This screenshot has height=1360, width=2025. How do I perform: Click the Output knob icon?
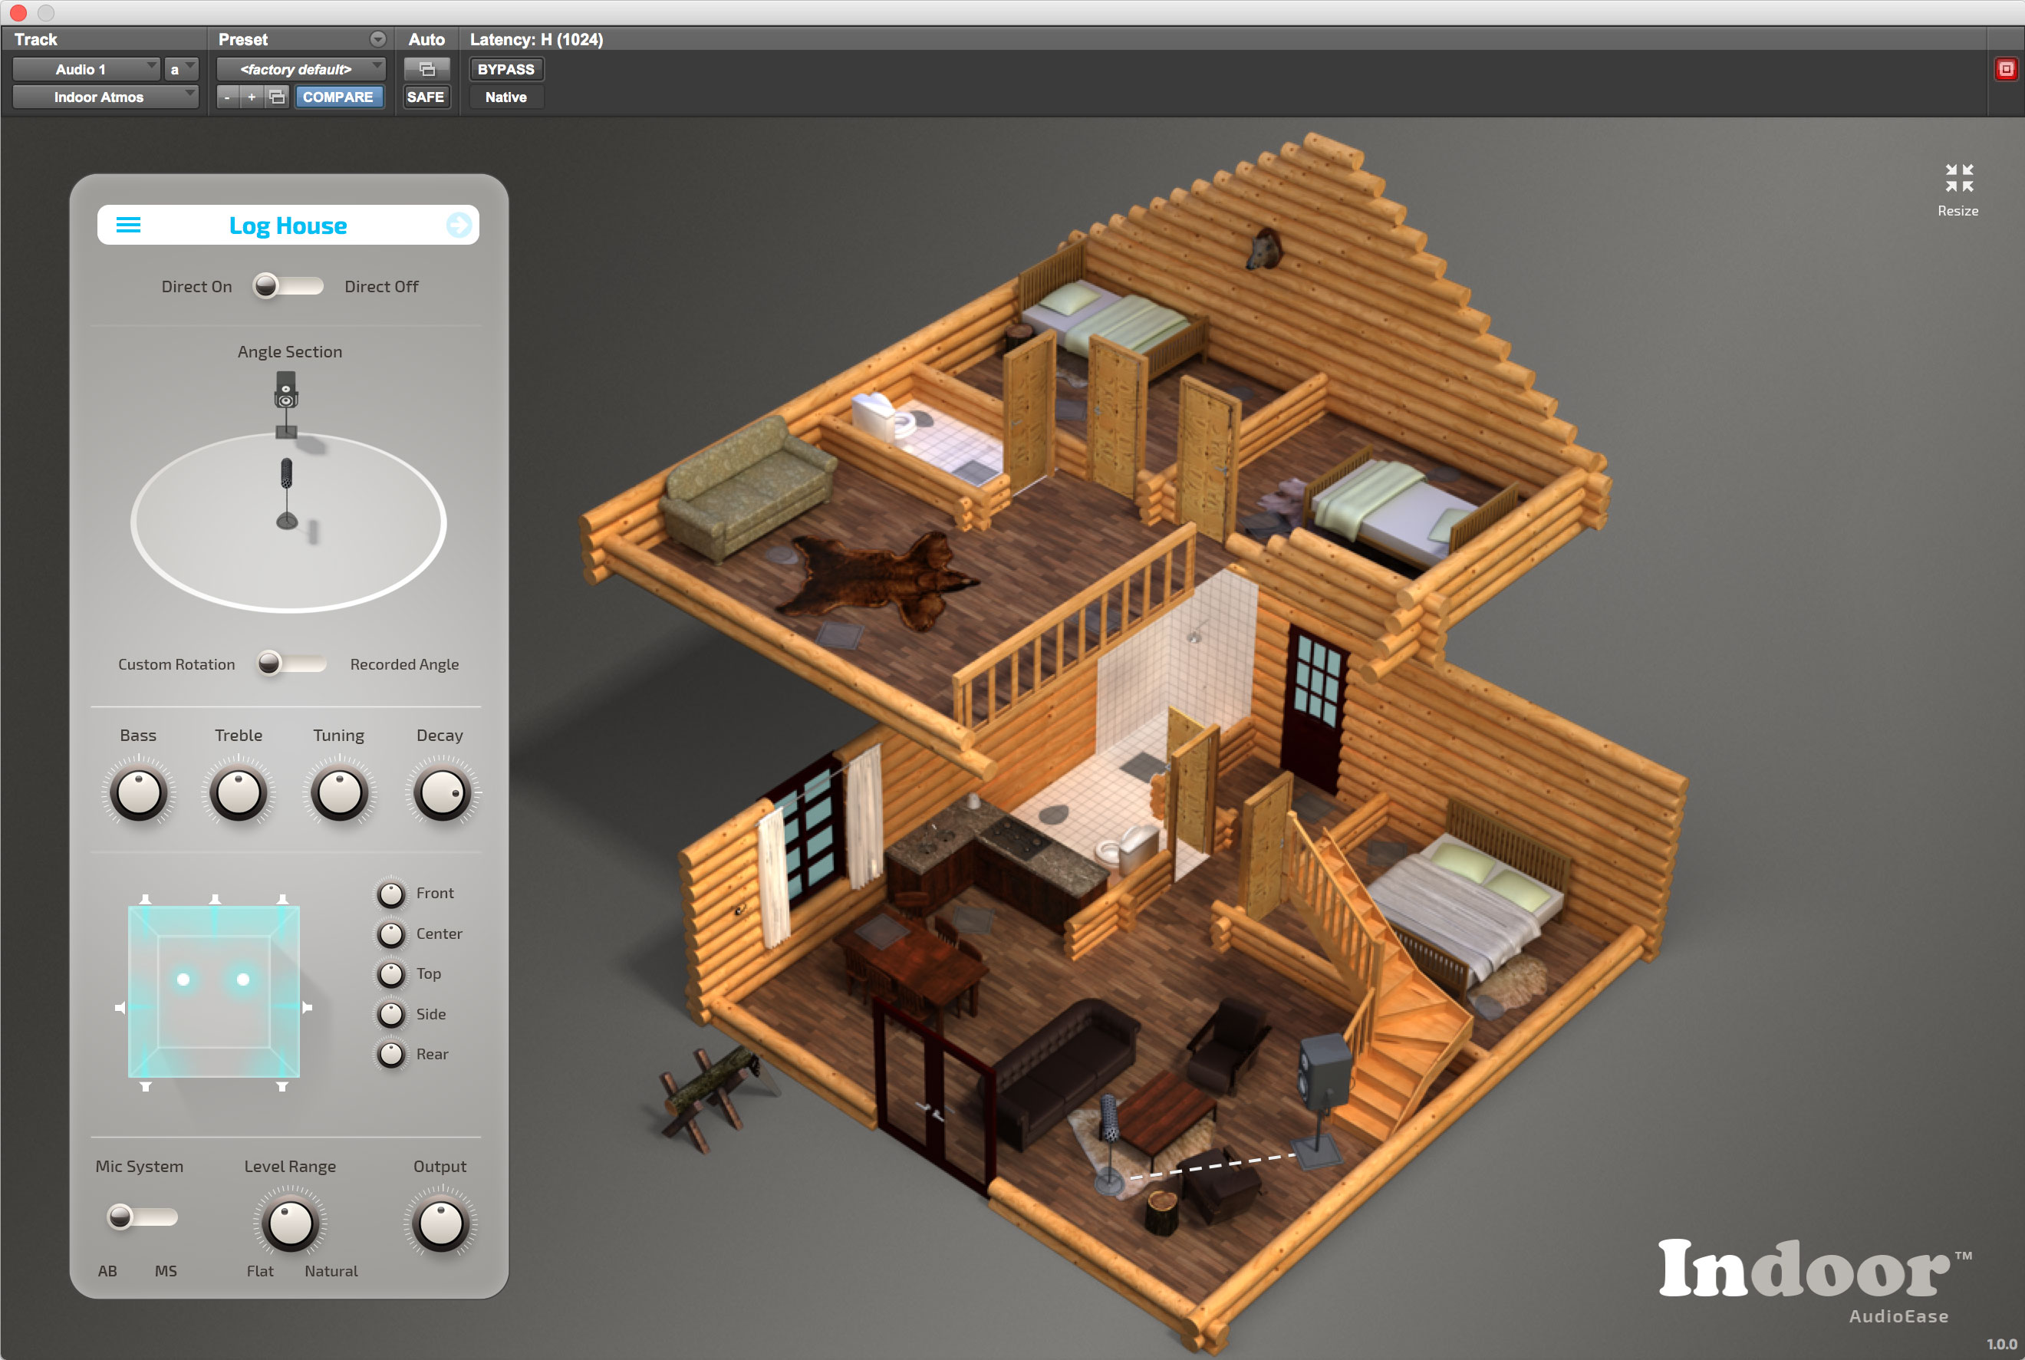(442, 1228)
